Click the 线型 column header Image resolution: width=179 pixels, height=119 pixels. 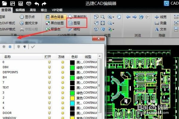[x=90, y=57]
